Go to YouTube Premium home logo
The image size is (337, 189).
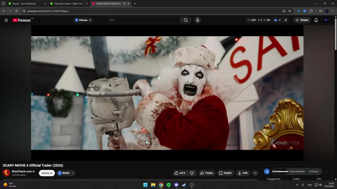pos(22,20)
